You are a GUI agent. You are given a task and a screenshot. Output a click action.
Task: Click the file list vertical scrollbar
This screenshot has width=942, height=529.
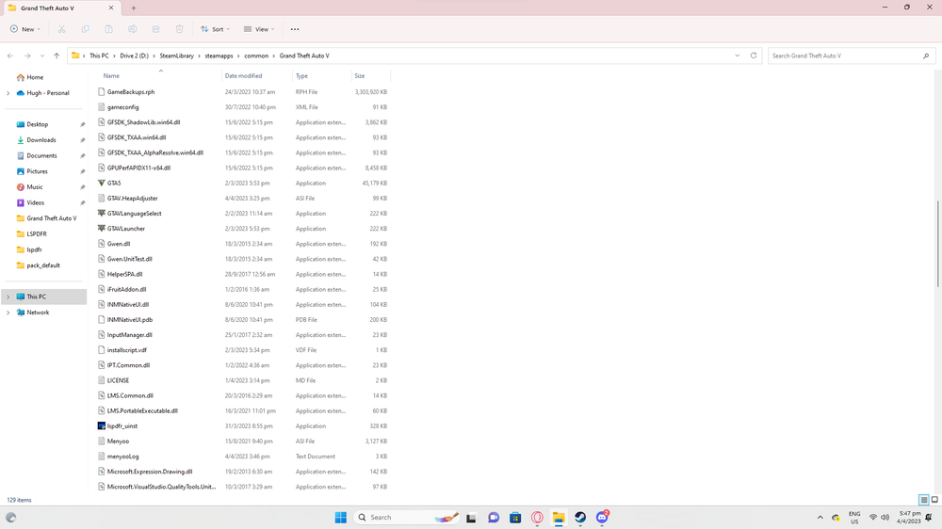(x=937, y=244)
